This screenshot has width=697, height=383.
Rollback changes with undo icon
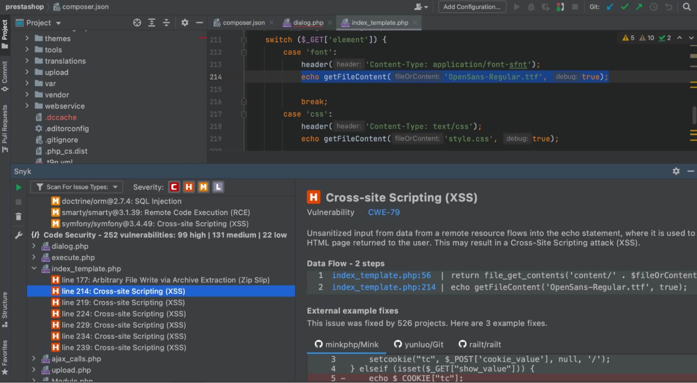click(x=669, y=7)
